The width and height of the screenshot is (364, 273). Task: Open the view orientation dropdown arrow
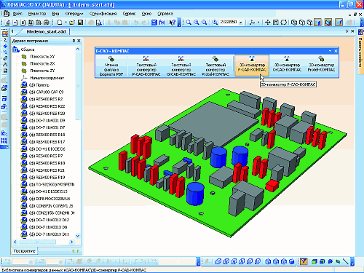258,23
